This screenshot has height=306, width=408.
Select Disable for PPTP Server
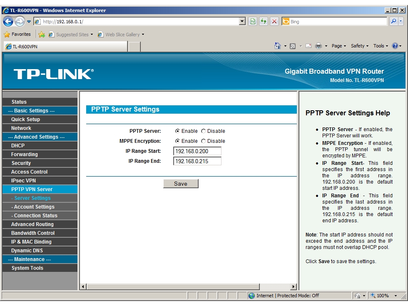[x=203, y=131]
